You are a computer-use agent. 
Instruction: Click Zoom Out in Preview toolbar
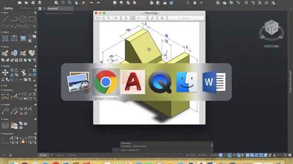point(109,18)
